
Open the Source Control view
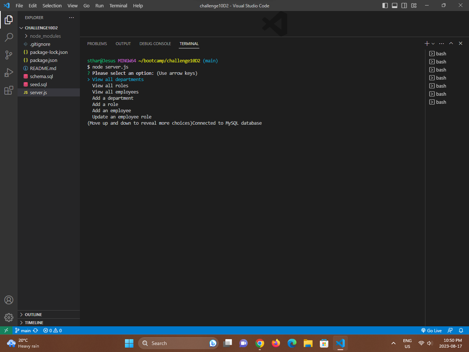tap(9, 55)
